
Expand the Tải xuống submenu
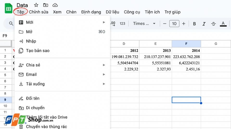pos(62,84)
